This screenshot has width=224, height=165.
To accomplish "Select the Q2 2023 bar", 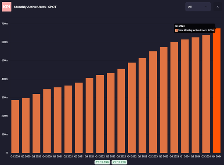I will (x=153, y=102).
